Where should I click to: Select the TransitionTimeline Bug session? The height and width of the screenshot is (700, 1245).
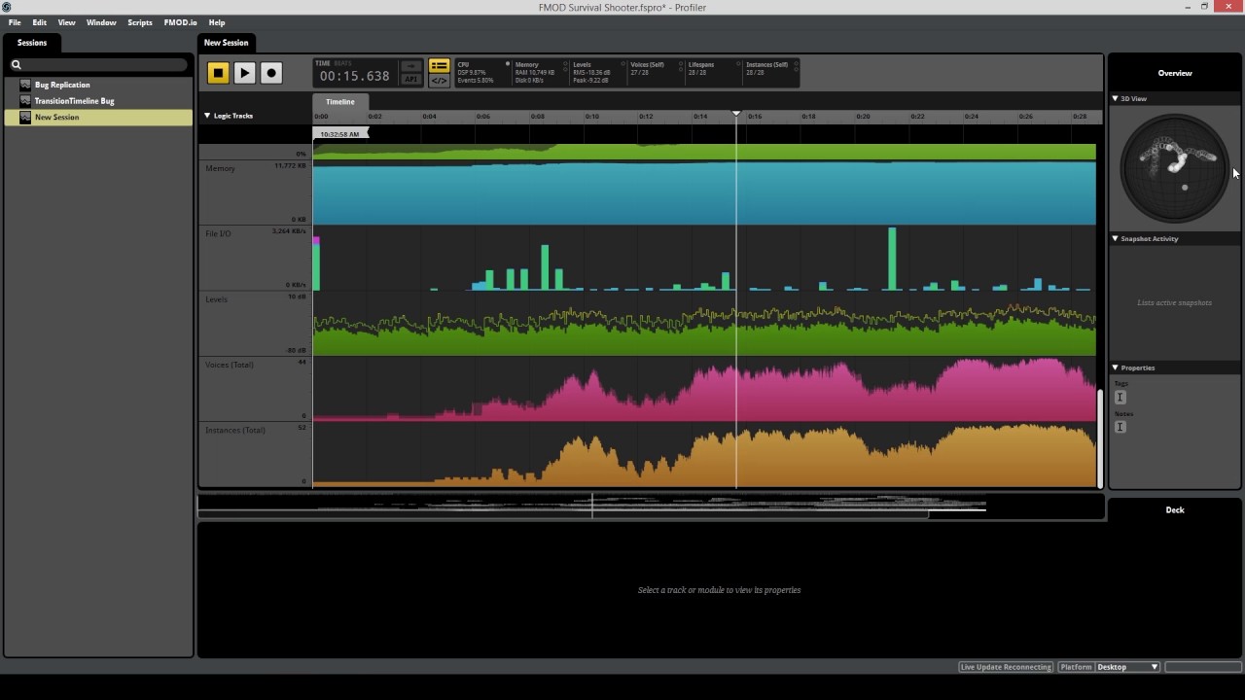point(98,101)
